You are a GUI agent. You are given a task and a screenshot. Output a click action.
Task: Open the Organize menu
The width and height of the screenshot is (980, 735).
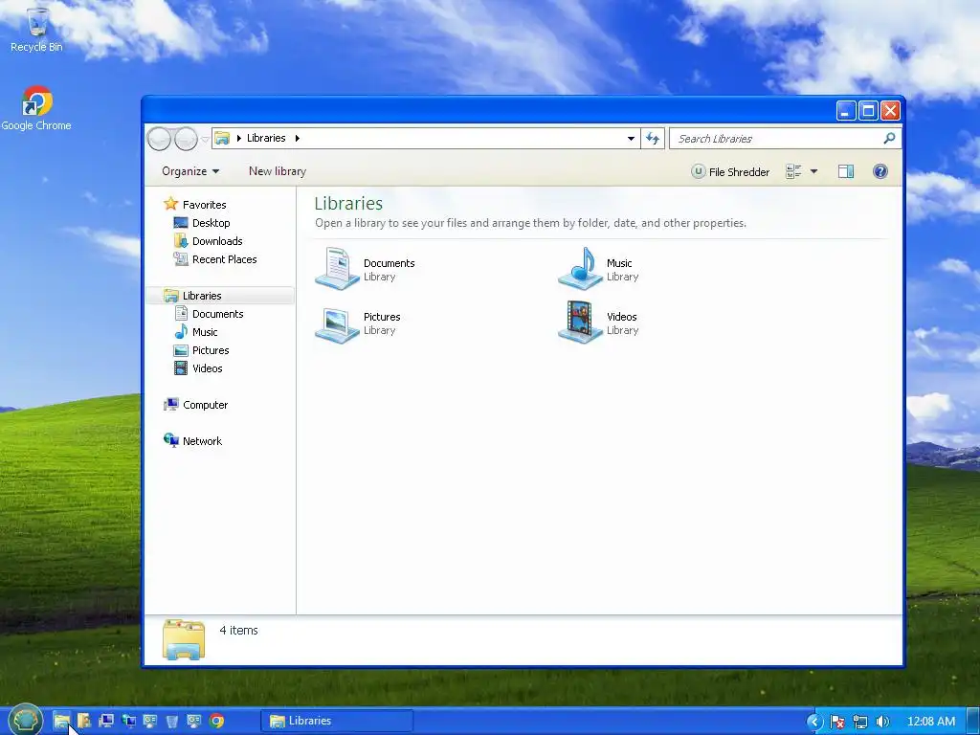click(190, 171)
